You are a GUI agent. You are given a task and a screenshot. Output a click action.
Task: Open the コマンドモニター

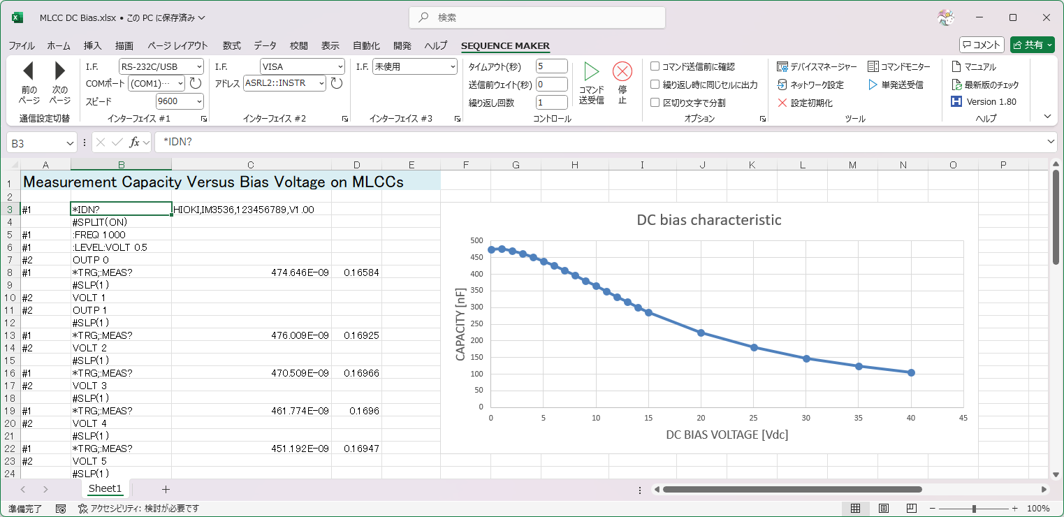(x=898, y=66)
